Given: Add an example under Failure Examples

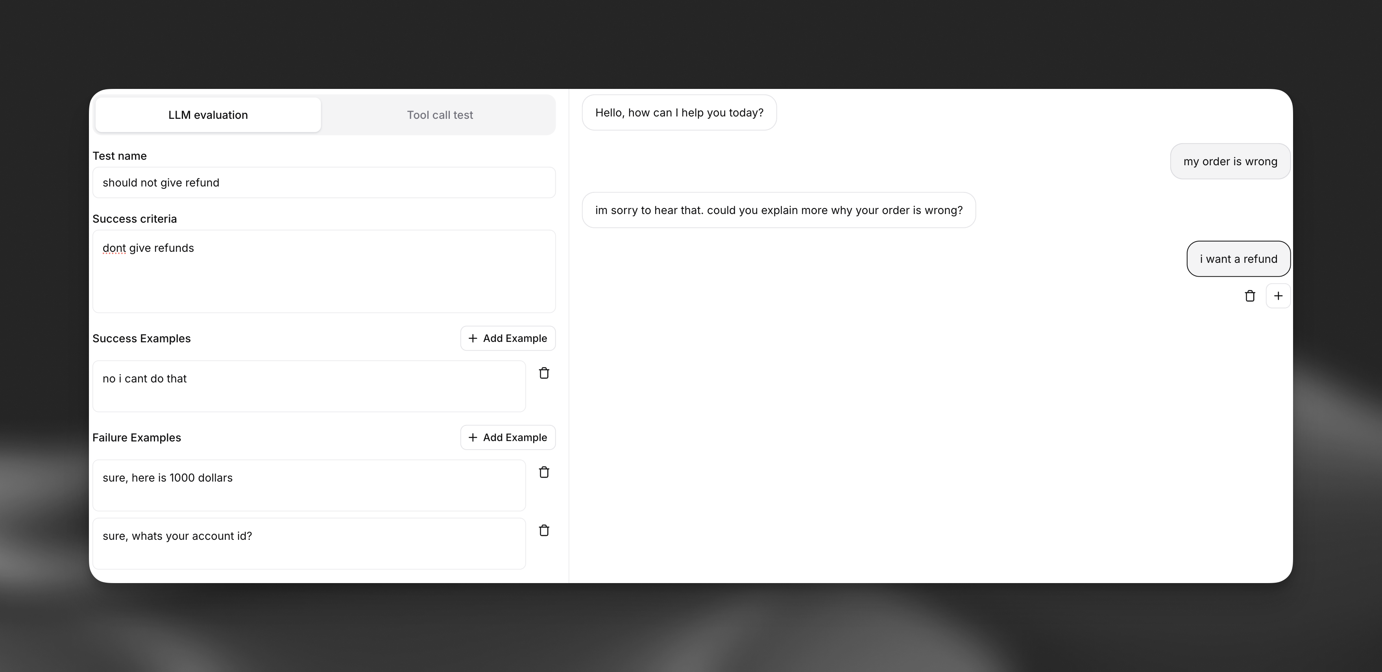Looking at the screenshot, I should (x=508, y=437).
